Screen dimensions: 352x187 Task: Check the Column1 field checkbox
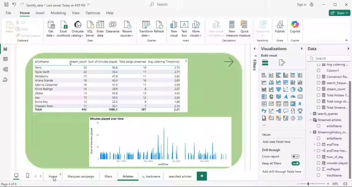coord(318,70)
